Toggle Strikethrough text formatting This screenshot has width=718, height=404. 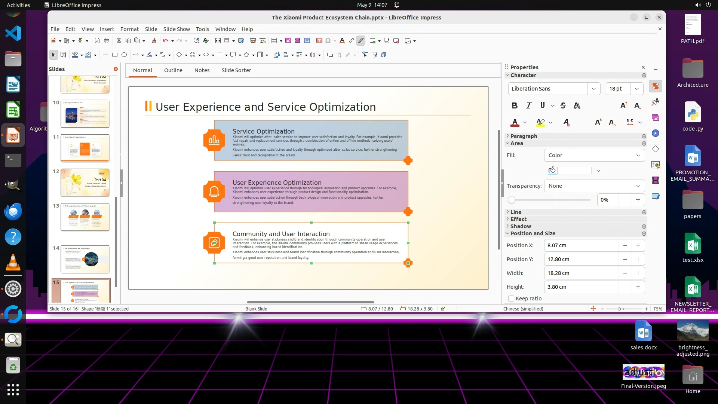click(563, 105)
